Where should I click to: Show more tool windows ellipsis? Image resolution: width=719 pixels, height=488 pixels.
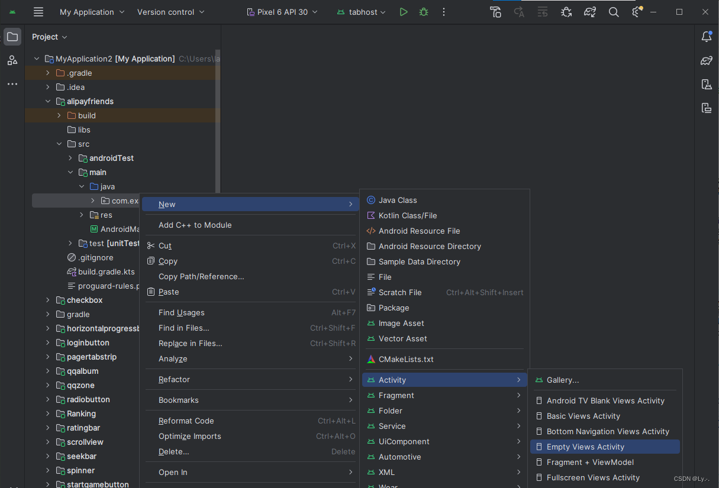[x=12, y=84]
